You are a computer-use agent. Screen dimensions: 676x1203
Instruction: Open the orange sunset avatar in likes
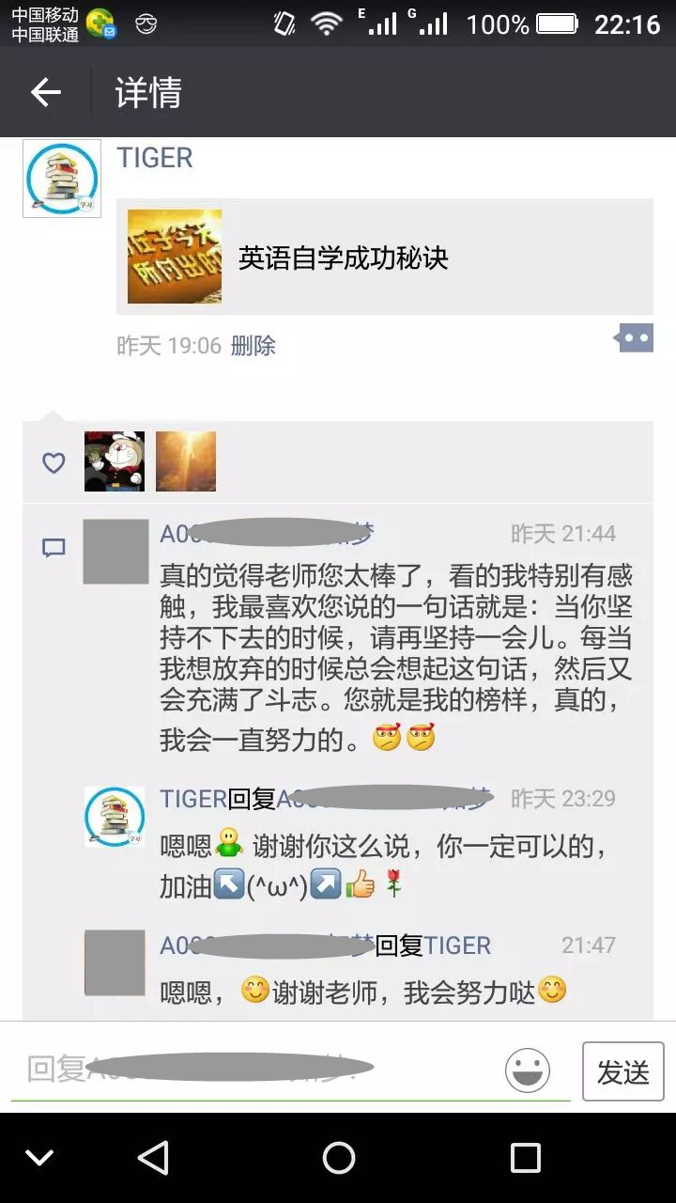coord(186,461)
